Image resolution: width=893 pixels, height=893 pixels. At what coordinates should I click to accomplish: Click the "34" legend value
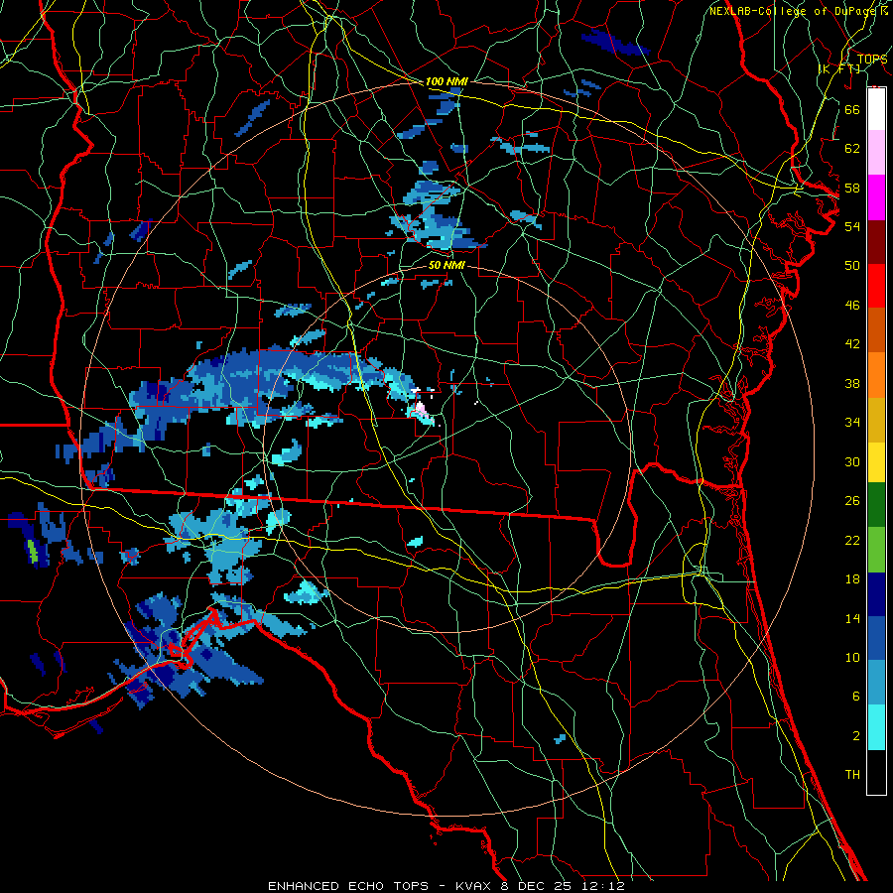point(852,422)
